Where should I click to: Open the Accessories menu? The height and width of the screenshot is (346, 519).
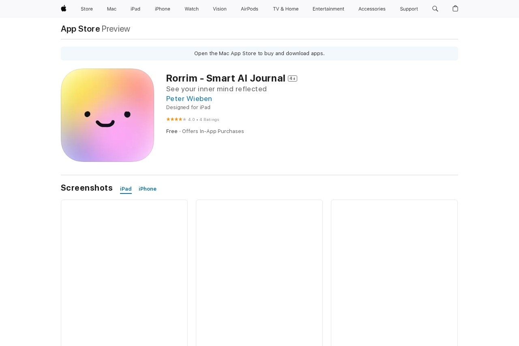click(372, 9)
